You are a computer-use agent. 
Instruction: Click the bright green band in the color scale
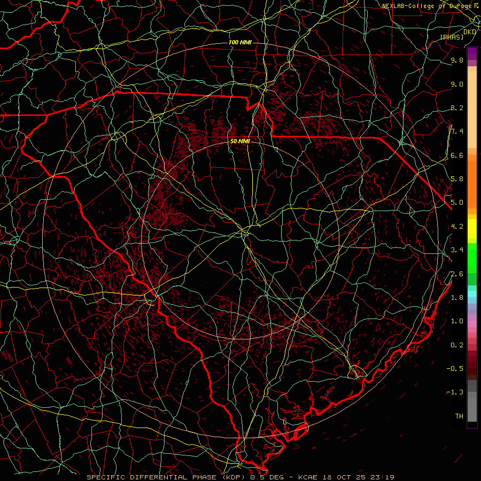472,257
